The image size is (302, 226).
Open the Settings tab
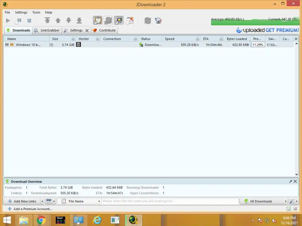tap(76, 30)
